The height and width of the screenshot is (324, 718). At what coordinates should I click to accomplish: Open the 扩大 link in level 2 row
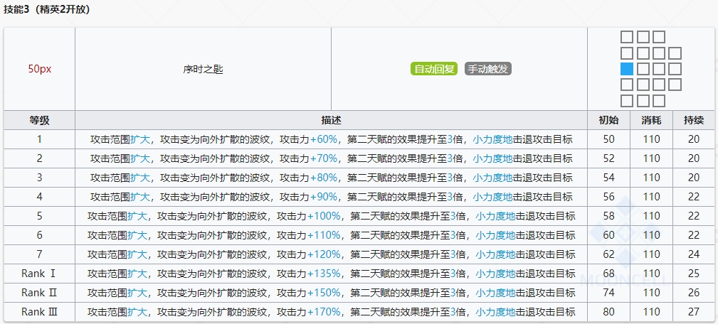[140, 158]
